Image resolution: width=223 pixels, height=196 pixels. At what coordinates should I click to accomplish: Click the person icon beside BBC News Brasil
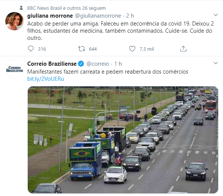pyautogui.click(x=21, y=8)
